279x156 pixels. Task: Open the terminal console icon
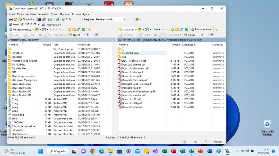tap(39, 19)
